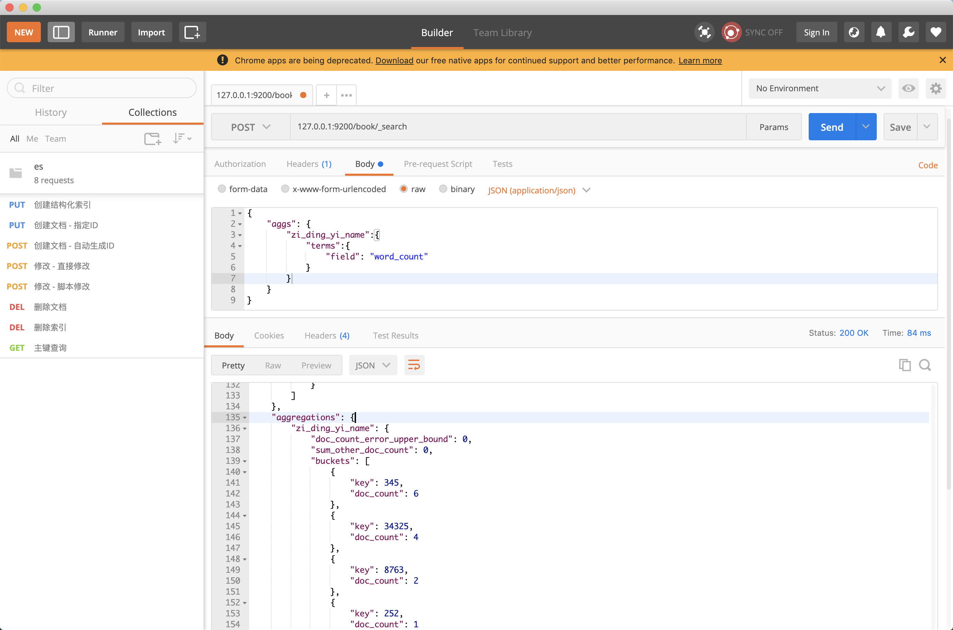953x630 pixels.
Task: Select the binary body radio
Action: [x=443, y=189]
